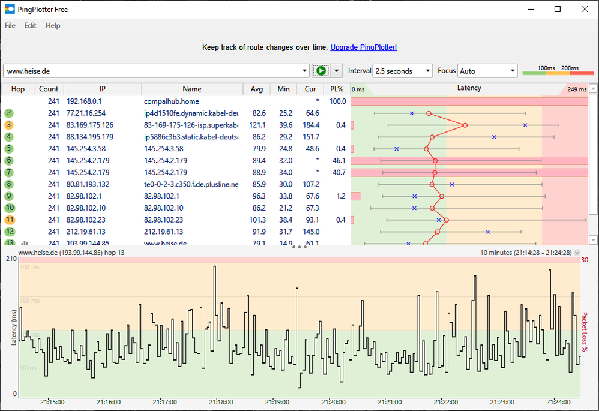Click the 40.7 packet loss value
This screenshot has height=411, width=599.
339,172
